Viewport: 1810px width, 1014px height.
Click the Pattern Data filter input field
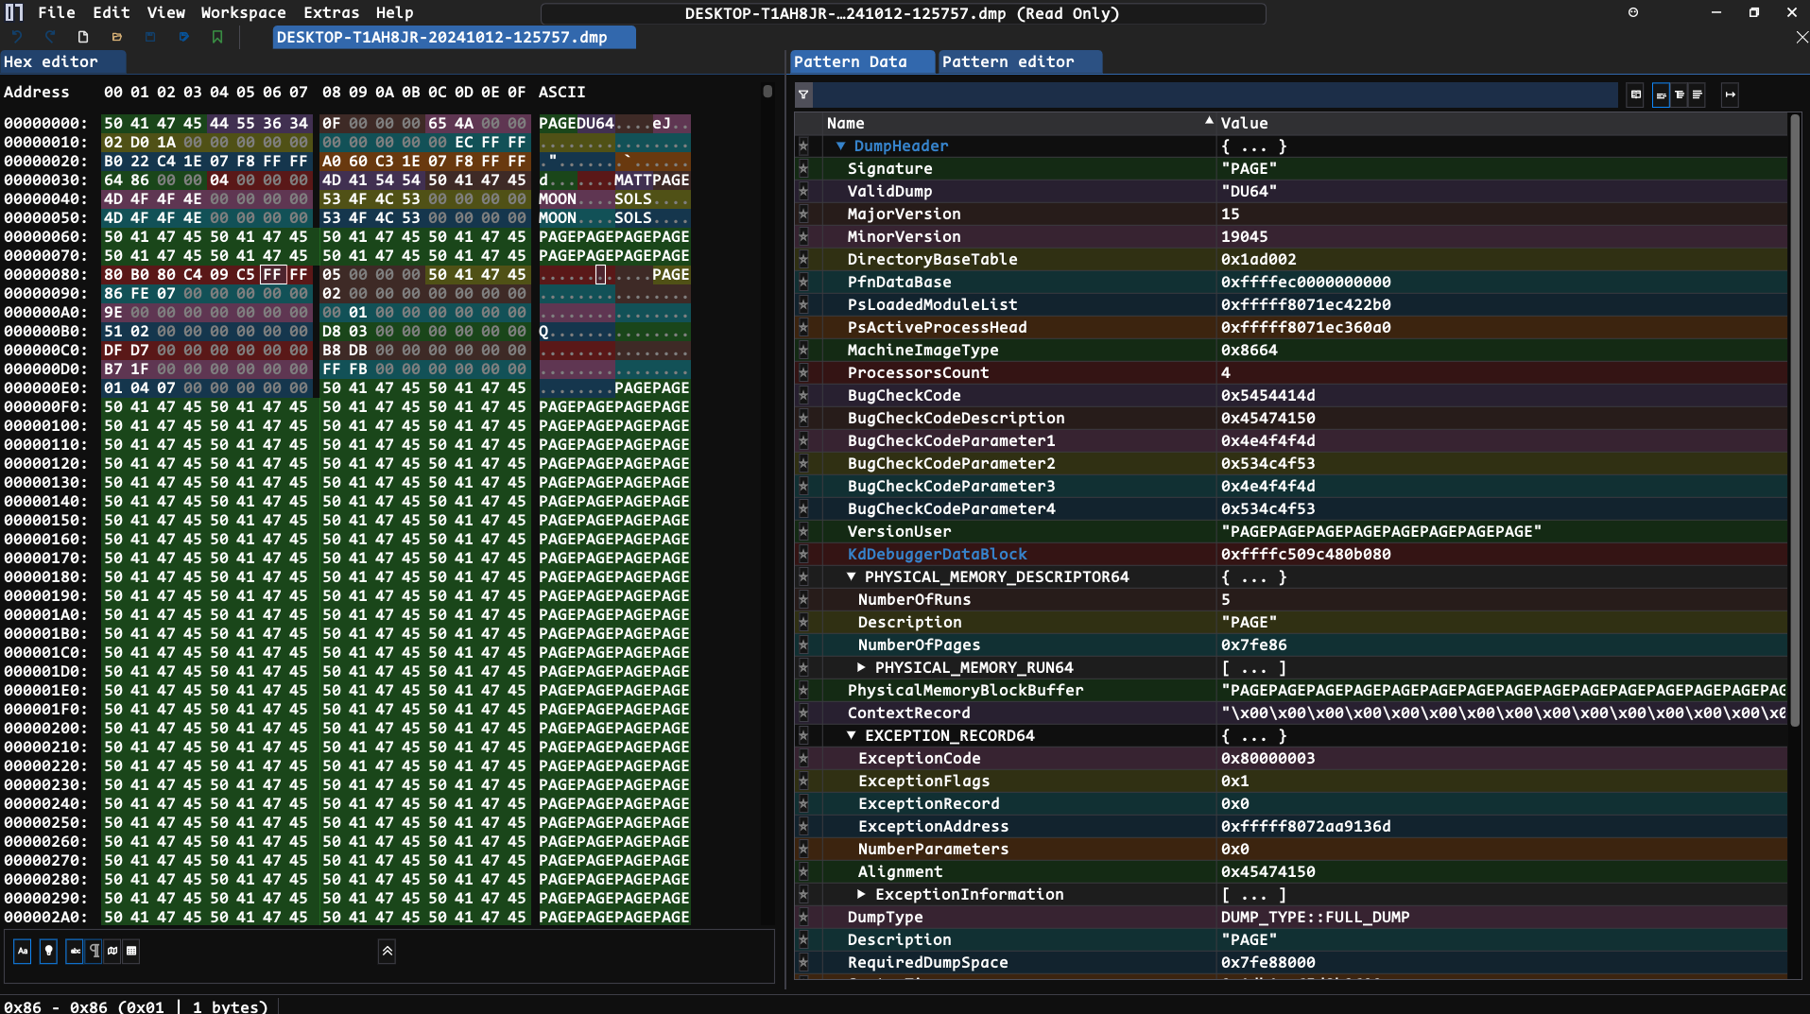pos(1215,95)
